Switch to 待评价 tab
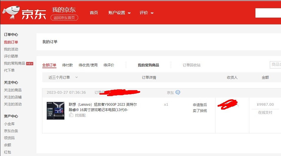Screen dimensions: 281x156 [109, 65]
